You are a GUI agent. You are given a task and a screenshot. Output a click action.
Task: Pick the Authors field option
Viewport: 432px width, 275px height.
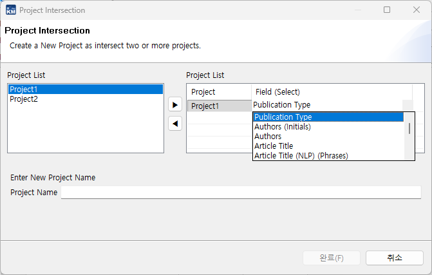click(328, 137)
